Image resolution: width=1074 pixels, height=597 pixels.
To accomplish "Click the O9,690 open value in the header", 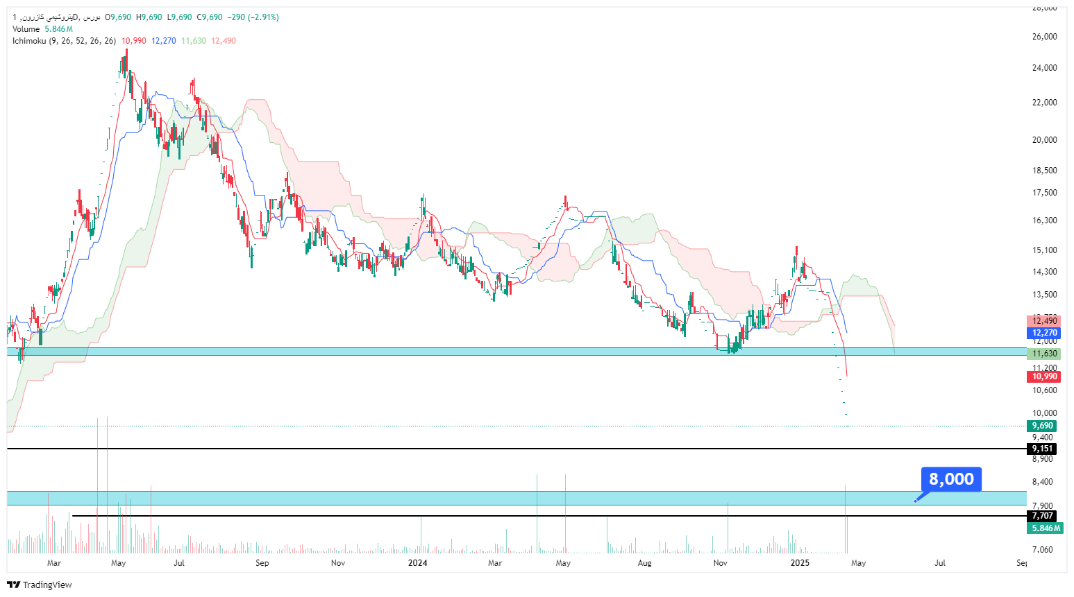I will click(118, 17).
